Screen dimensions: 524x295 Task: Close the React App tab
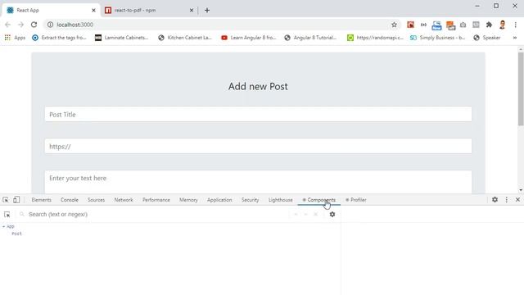93,11
